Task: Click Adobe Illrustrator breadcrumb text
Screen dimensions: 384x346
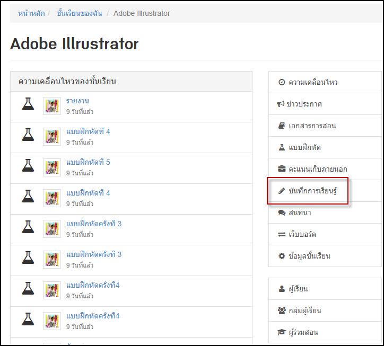Action: click(142, 13)
